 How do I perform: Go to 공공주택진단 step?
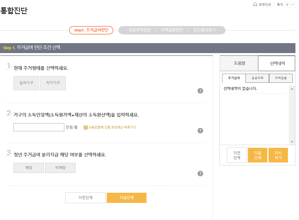[140, 30]
